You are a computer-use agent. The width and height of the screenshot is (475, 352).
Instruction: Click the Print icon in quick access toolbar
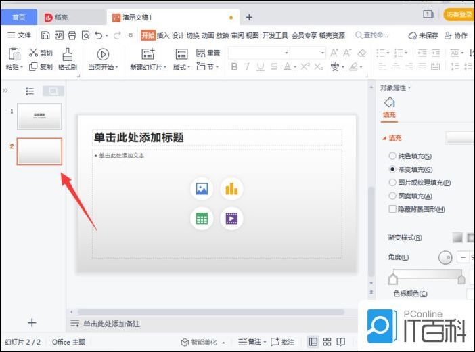click(x=72, y=35)
